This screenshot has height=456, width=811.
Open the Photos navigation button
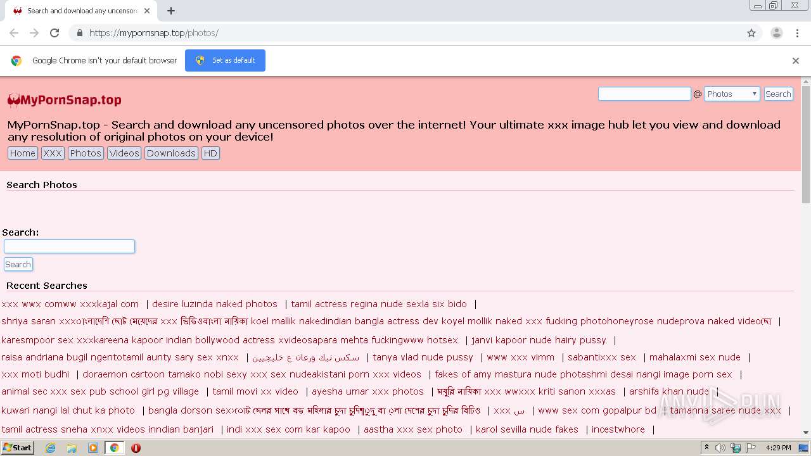coord(86,153)
